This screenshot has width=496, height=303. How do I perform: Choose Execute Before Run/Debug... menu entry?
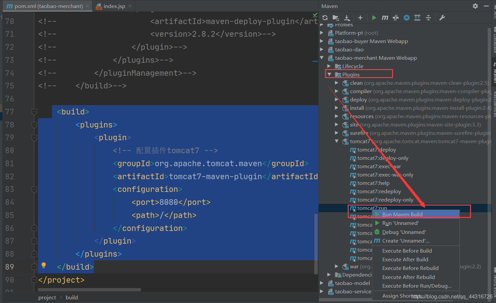coord(416,286)
